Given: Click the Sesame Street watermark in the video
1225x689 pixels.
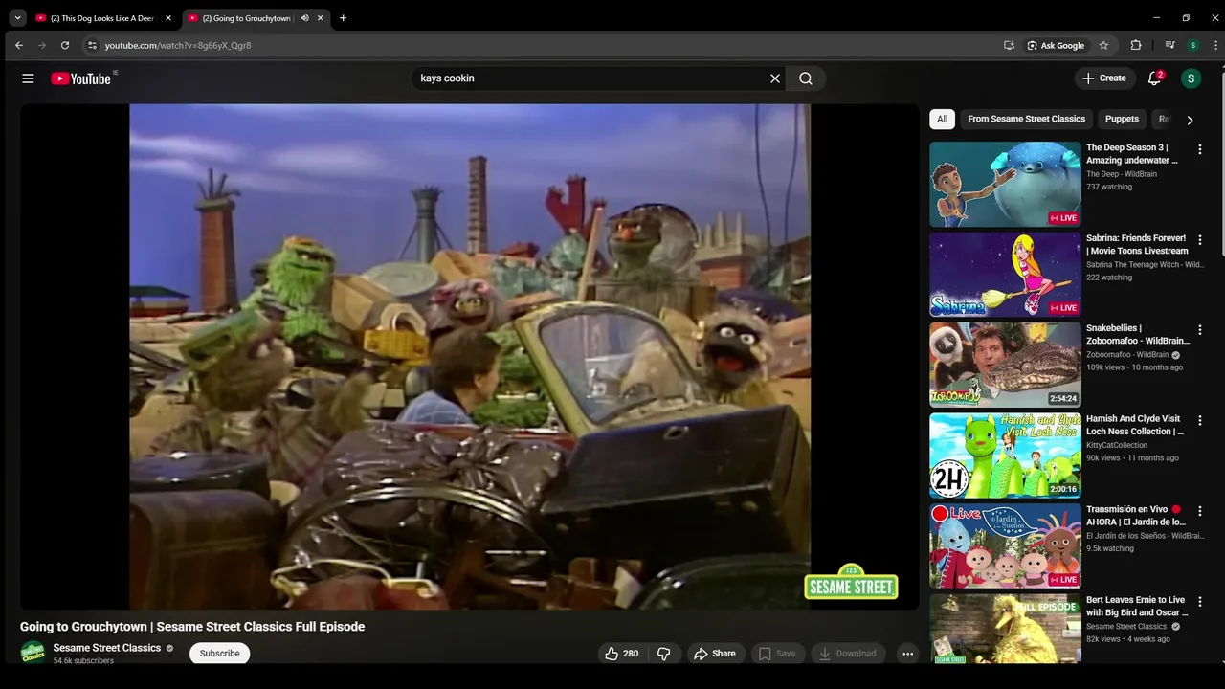Looking at the screenshot, I should (851, 583).
